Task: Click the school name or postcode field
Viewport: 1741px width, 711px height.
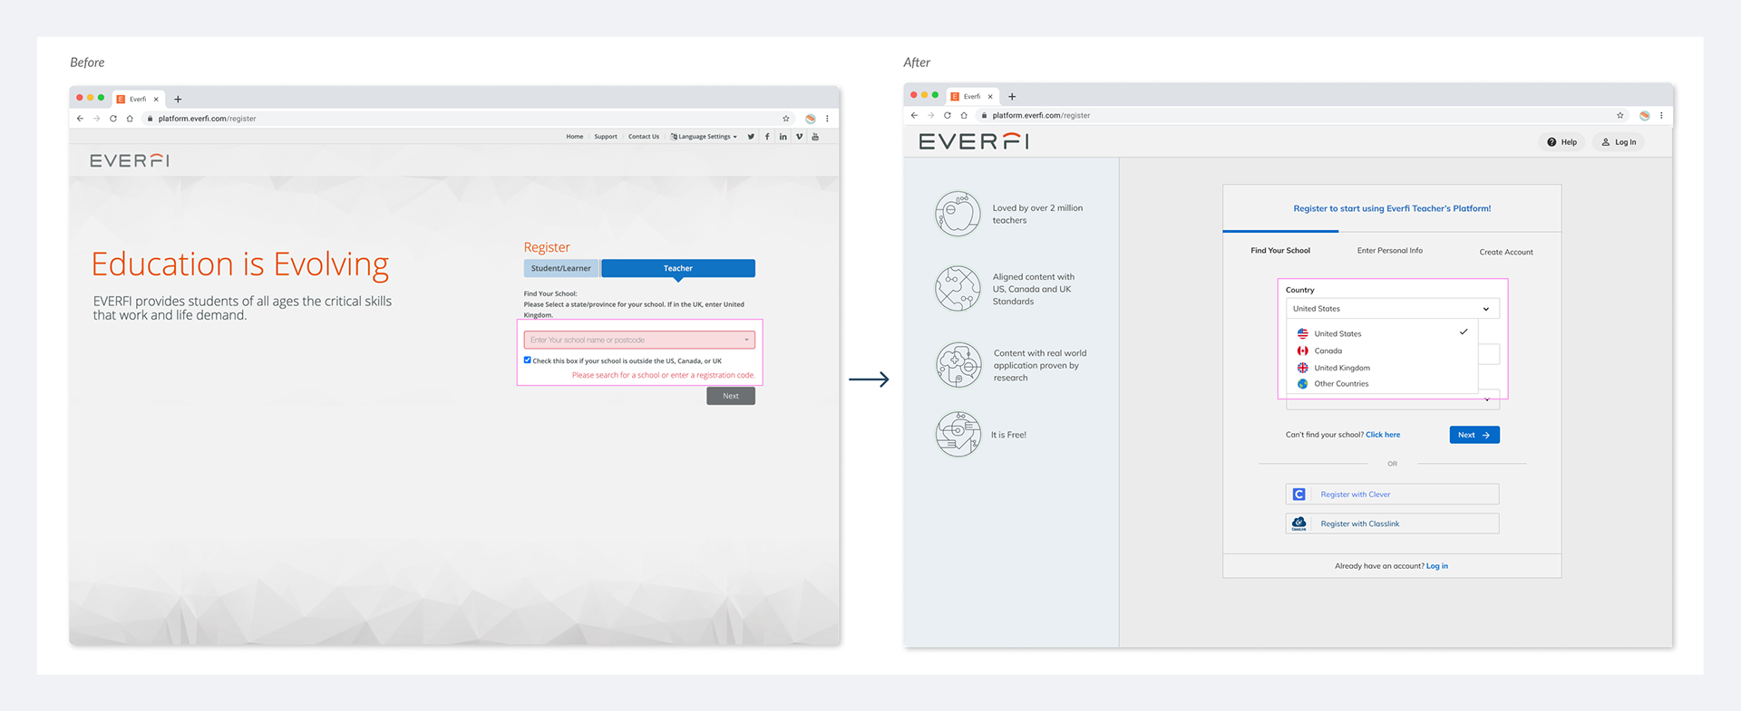Action: 639,341
